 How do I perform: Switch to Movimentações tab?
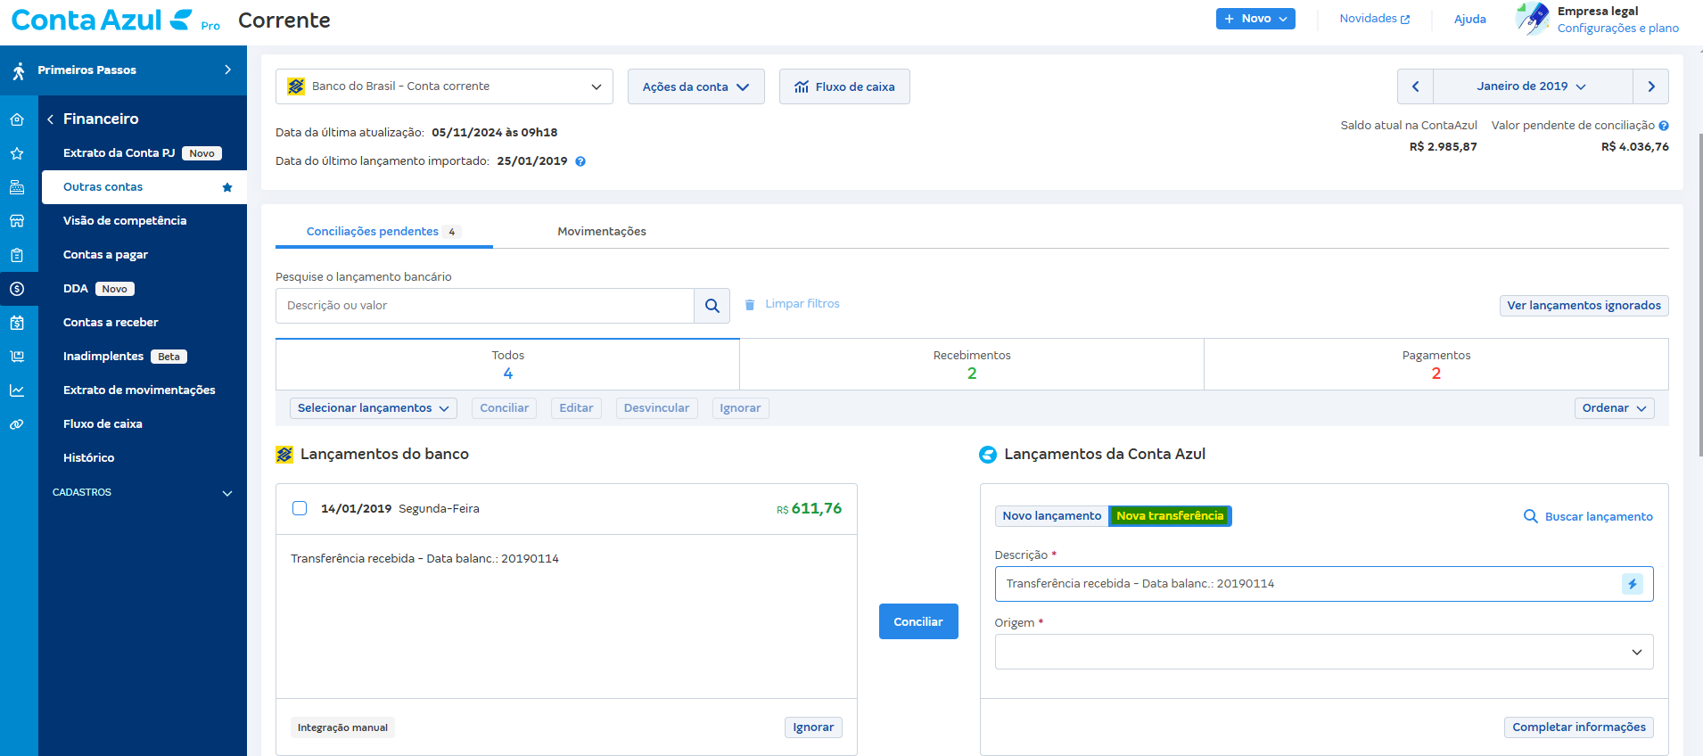602,232
